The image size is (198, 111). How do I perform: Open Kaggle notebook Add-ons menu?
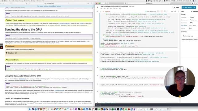pyautogui.click(x=115, y=9)
